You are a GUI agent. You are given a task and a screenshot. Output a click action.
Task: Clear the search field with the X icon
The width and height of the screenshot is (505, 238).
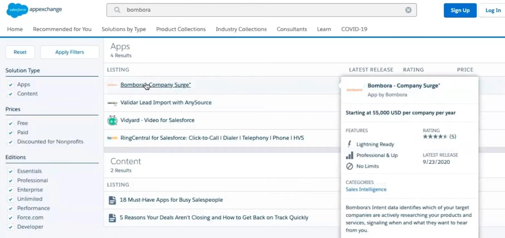[x=408, y=10]
